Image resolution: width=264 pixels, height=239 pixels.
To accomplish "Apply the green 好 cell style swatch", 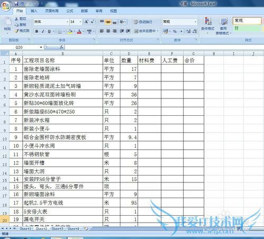I will point(247,28).
